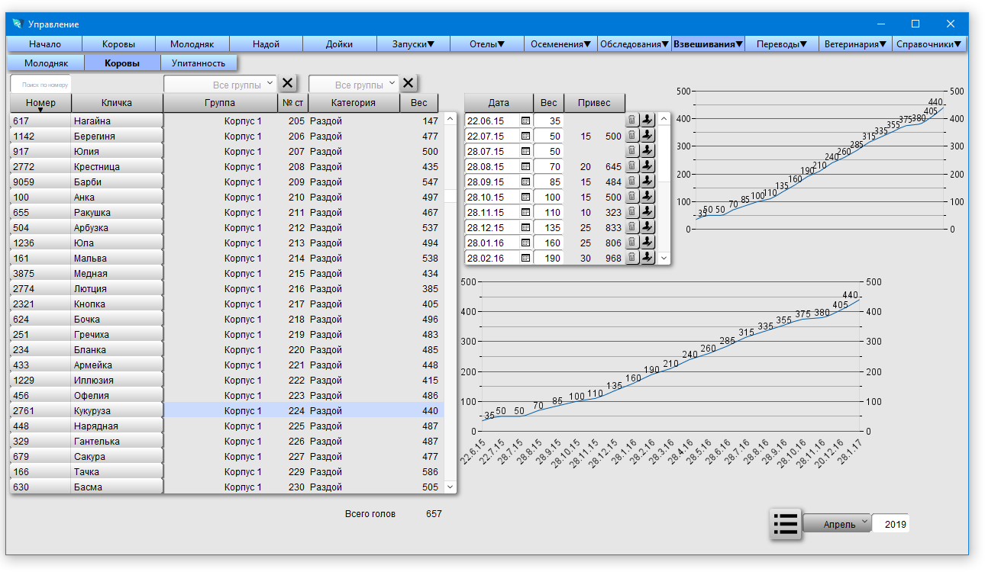This screenshot has width=985, height=572.
Task: Sort cow list by Категория column
Action: 354,103
